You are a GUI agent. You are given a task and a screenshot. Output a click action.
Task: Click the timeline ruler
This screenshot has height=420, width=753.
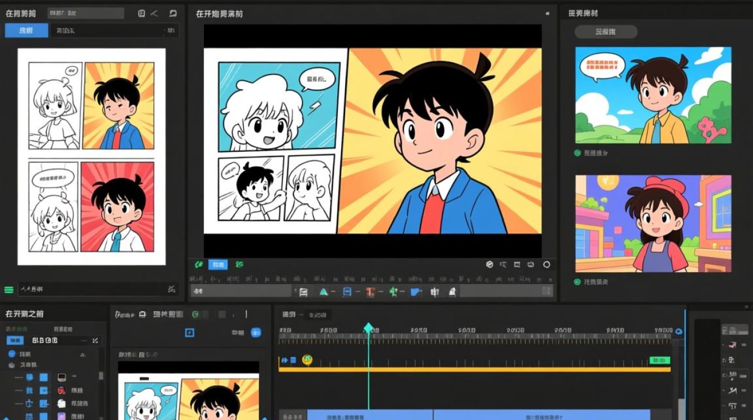475,338
